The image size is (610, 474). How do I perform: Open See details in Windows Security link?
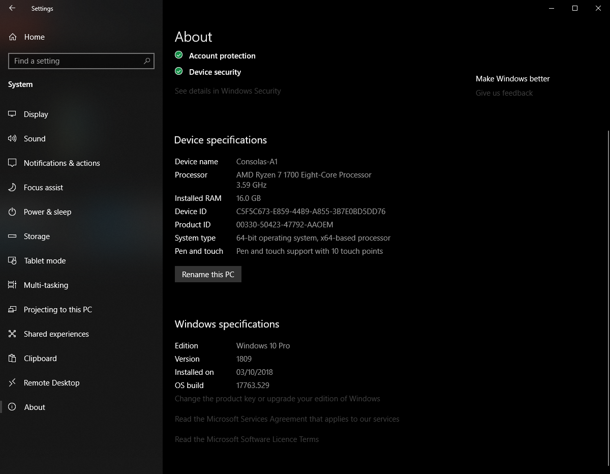click(228, 91)
